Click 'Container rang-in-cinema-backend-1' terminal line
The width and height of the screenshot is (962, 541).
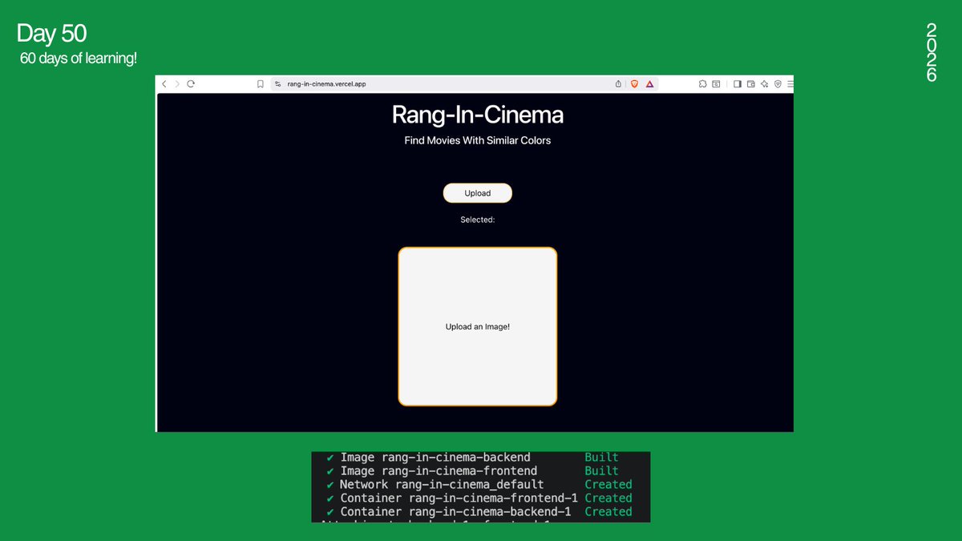pyautogui.click(x=455, y=512)
